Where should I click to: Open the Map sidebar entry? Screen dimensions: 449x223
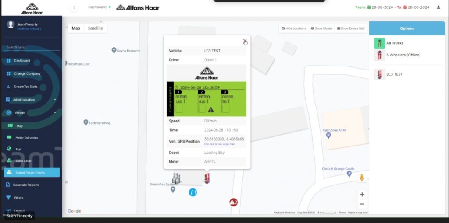(19, 126)
